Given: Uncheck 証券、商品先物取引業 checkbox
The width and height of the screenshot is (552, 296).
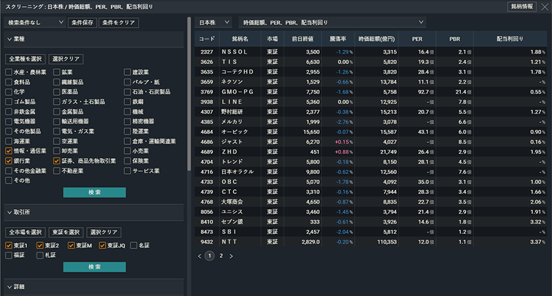Looking at the screenshot, I should click(x=57, y=161).
